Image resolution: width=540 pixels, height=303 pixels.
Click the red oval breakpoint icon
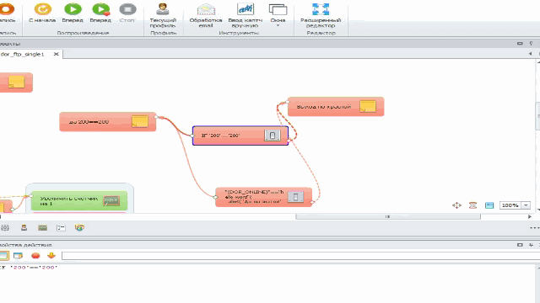(x=35, y=256)
